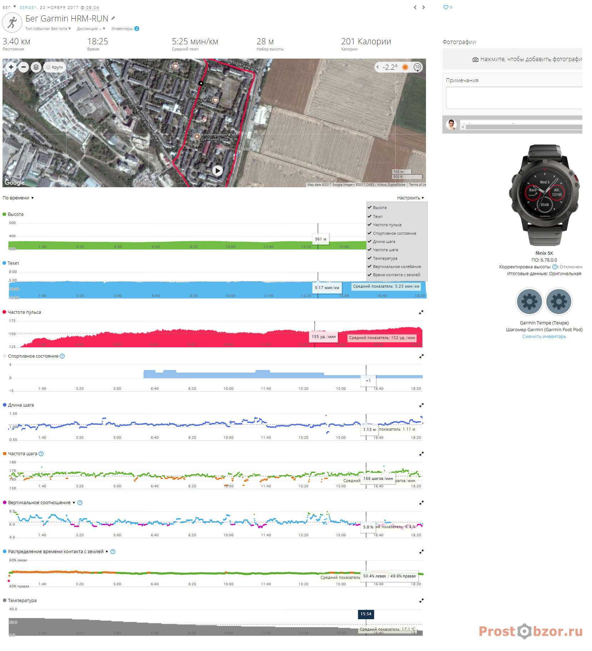592x651 pixels.
Task: Play the route animation on map
Action: (x=217, y=171)
